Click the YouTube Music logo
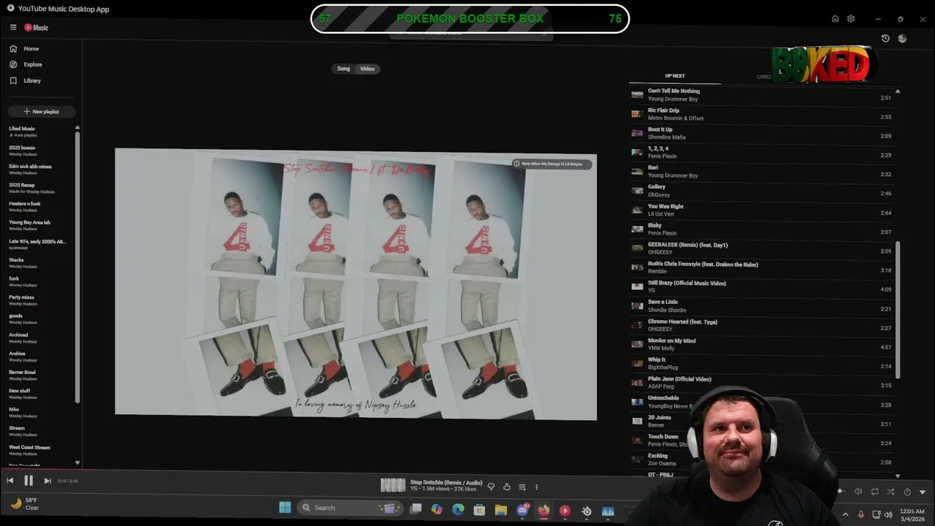 tap(37, 28)
